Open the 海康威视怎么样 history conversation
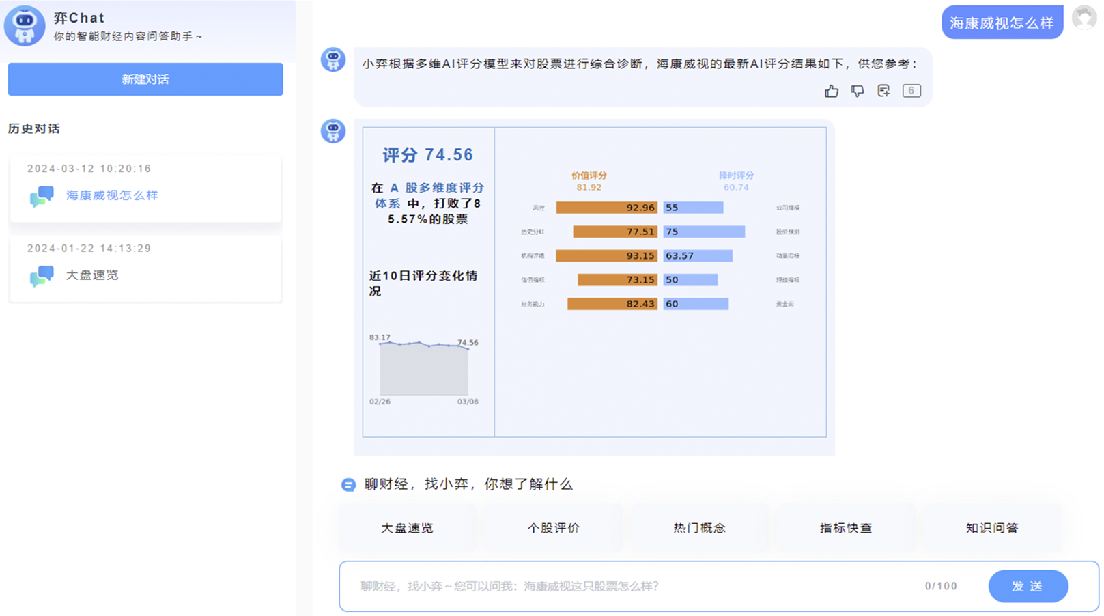The height and width of the screenshot is (616, 1104). [x=112, y=195]
